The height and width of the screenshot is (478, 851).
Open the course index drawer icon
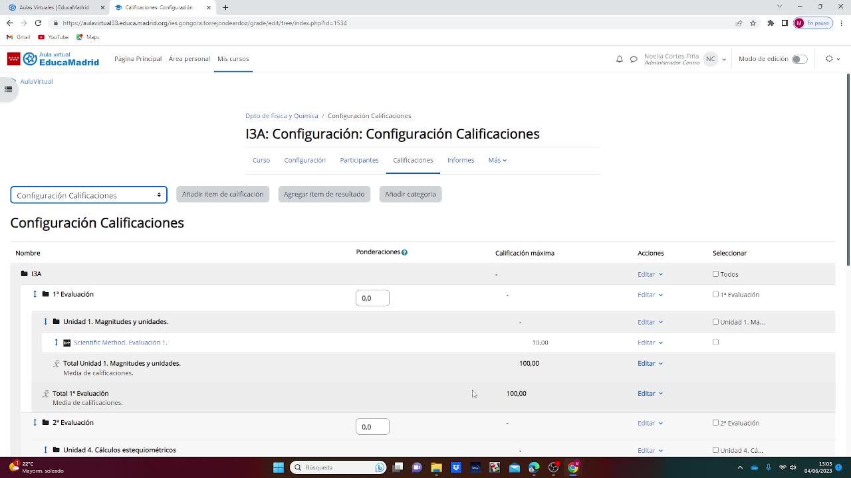pos(8,89)
